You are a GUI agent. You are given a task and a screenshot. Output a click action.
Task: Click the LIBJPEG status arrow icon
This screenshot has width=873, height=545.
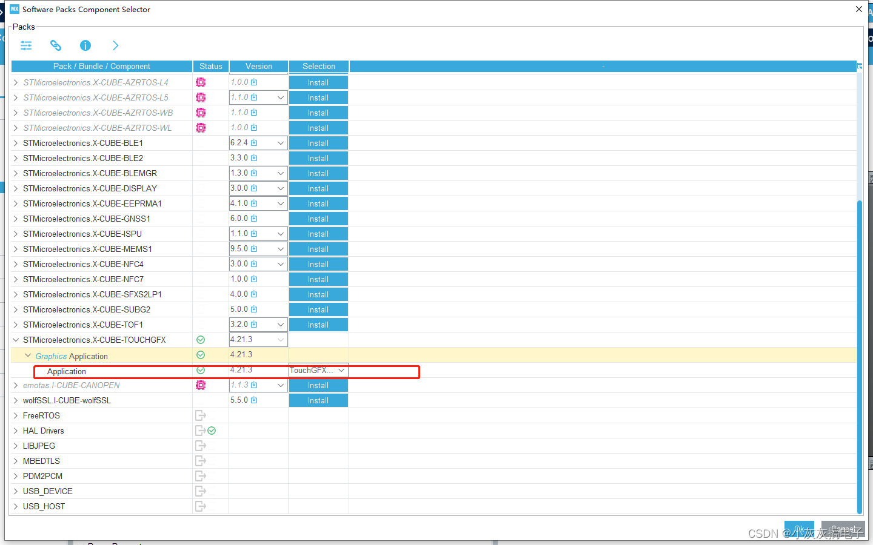(x=201, y=446)
